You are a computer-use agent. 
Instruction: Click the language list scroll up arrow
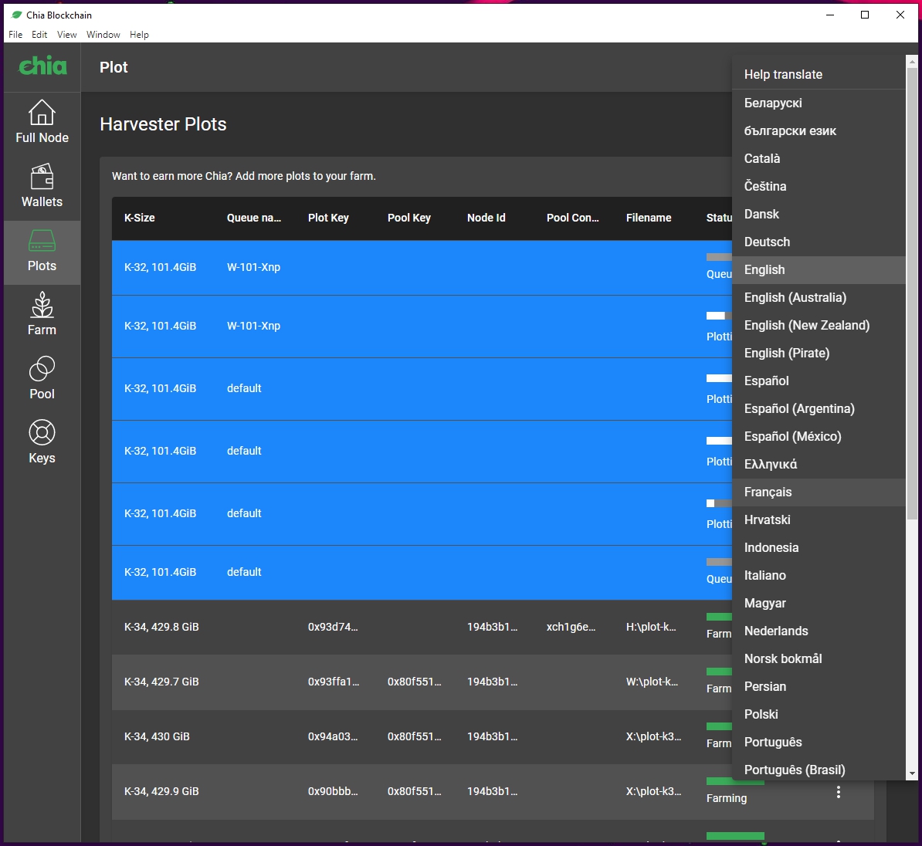[911, 60]
